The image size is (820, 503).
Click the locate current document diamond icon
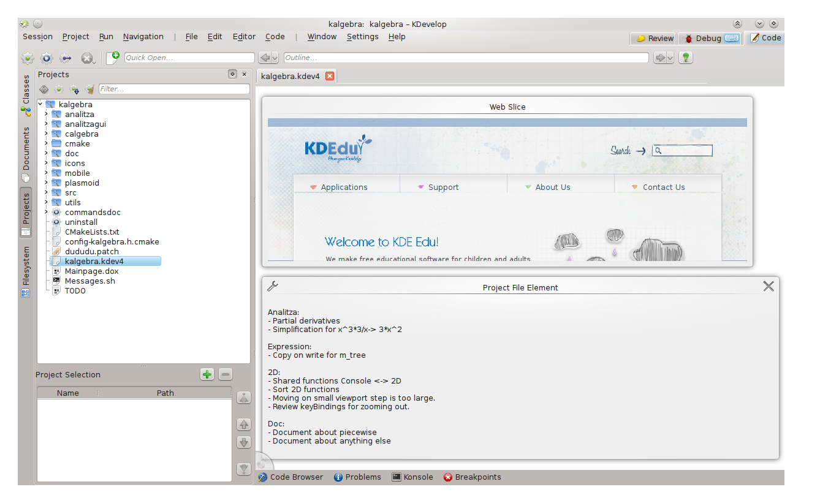[x=44, y=89]
